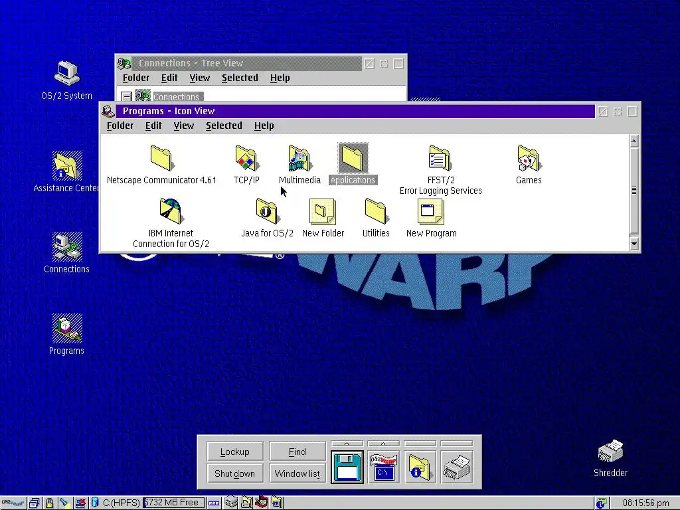Viewport: 680px width, 510px height.
Task: Click the stacked drives tray icon in WarpCenter
Action: 231,503
